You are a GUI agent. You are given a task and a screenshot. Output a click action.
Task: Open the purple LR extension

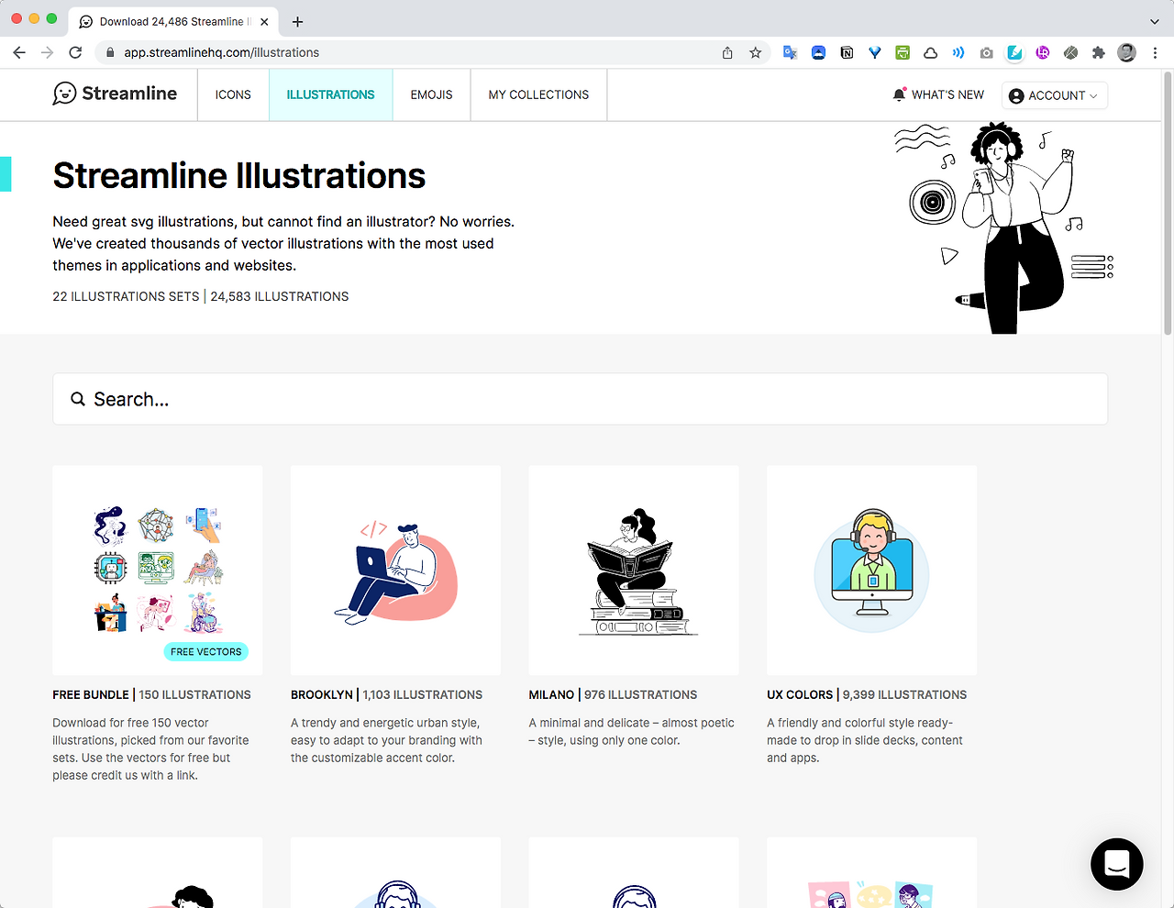point(1043,53)
